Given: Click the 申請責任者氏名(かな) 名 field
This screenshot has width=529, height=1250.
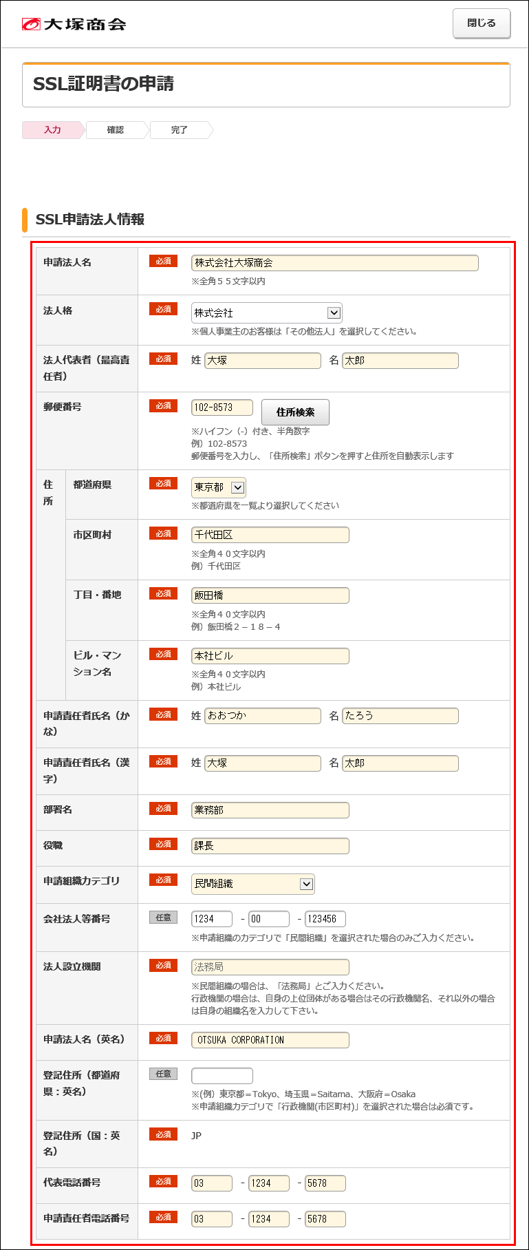Looking at the screenshot, I should coord(400,716).
